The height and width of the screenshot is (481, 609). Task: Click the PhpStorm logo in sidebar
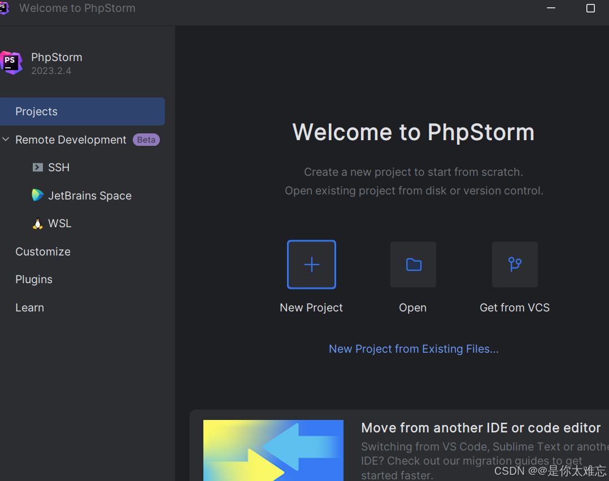tap(11, 63)
